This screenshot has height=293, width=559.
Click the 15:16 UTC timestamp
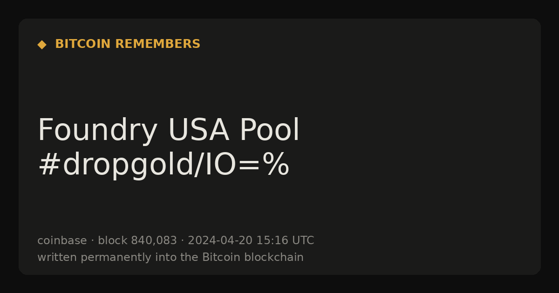(x=285, y=240)
